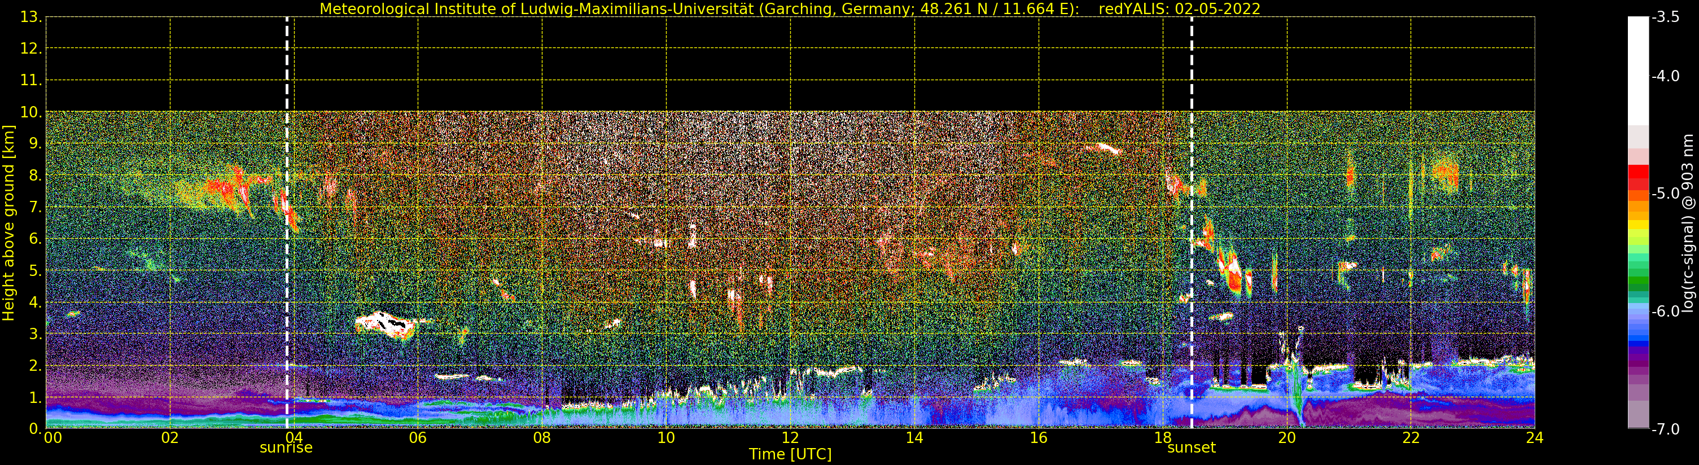Click the '18' tick on the time axis

(x=1163, y=437)
